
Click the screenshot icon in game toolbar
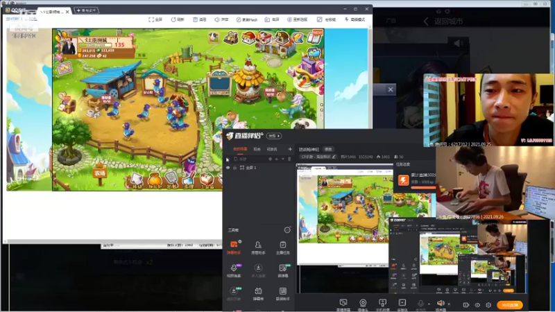(267, 19)
